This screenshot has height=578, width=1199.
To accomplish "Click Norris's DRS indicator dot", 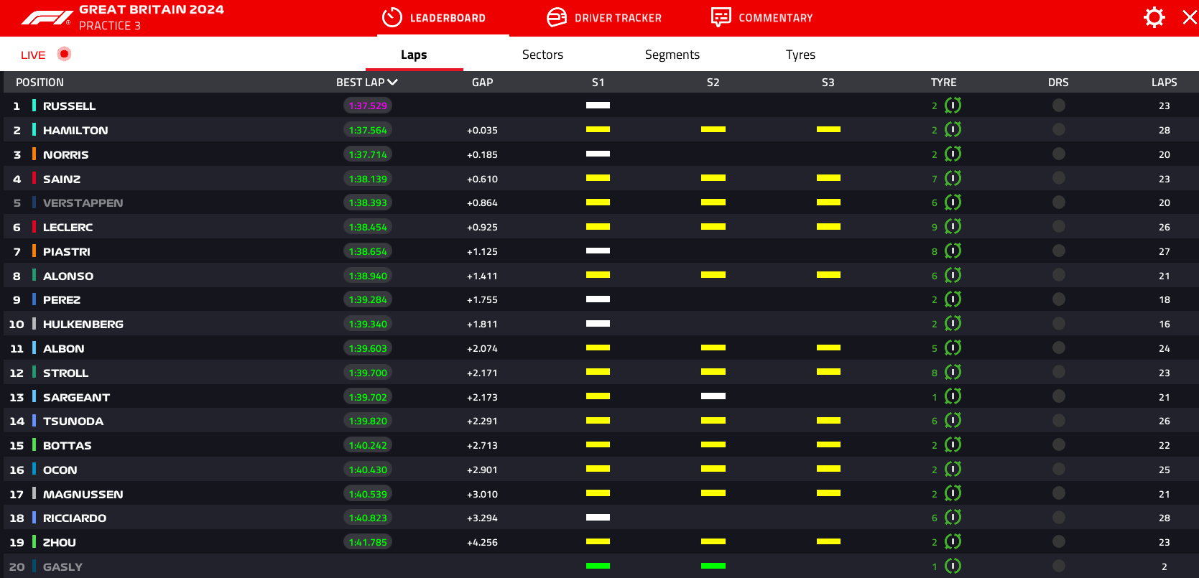I will (x=1058, y=154).
